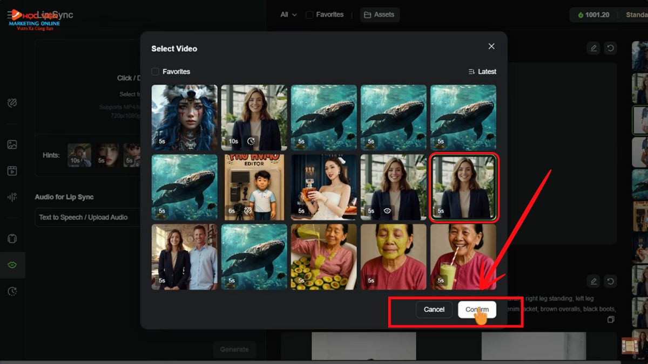The height and width of the screenshot is (364, 648).
Task: Click the regenerate arrow icon below the credits balance
Action: (x=610, y=48)
